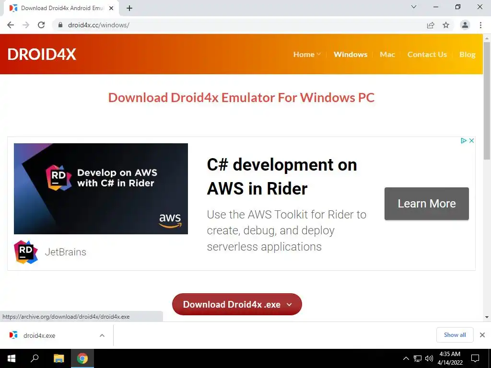The height and width of the screenshot is (368, 491).
Task: Click the JetBrains Rider logo icon
Action: click(26, 252)
